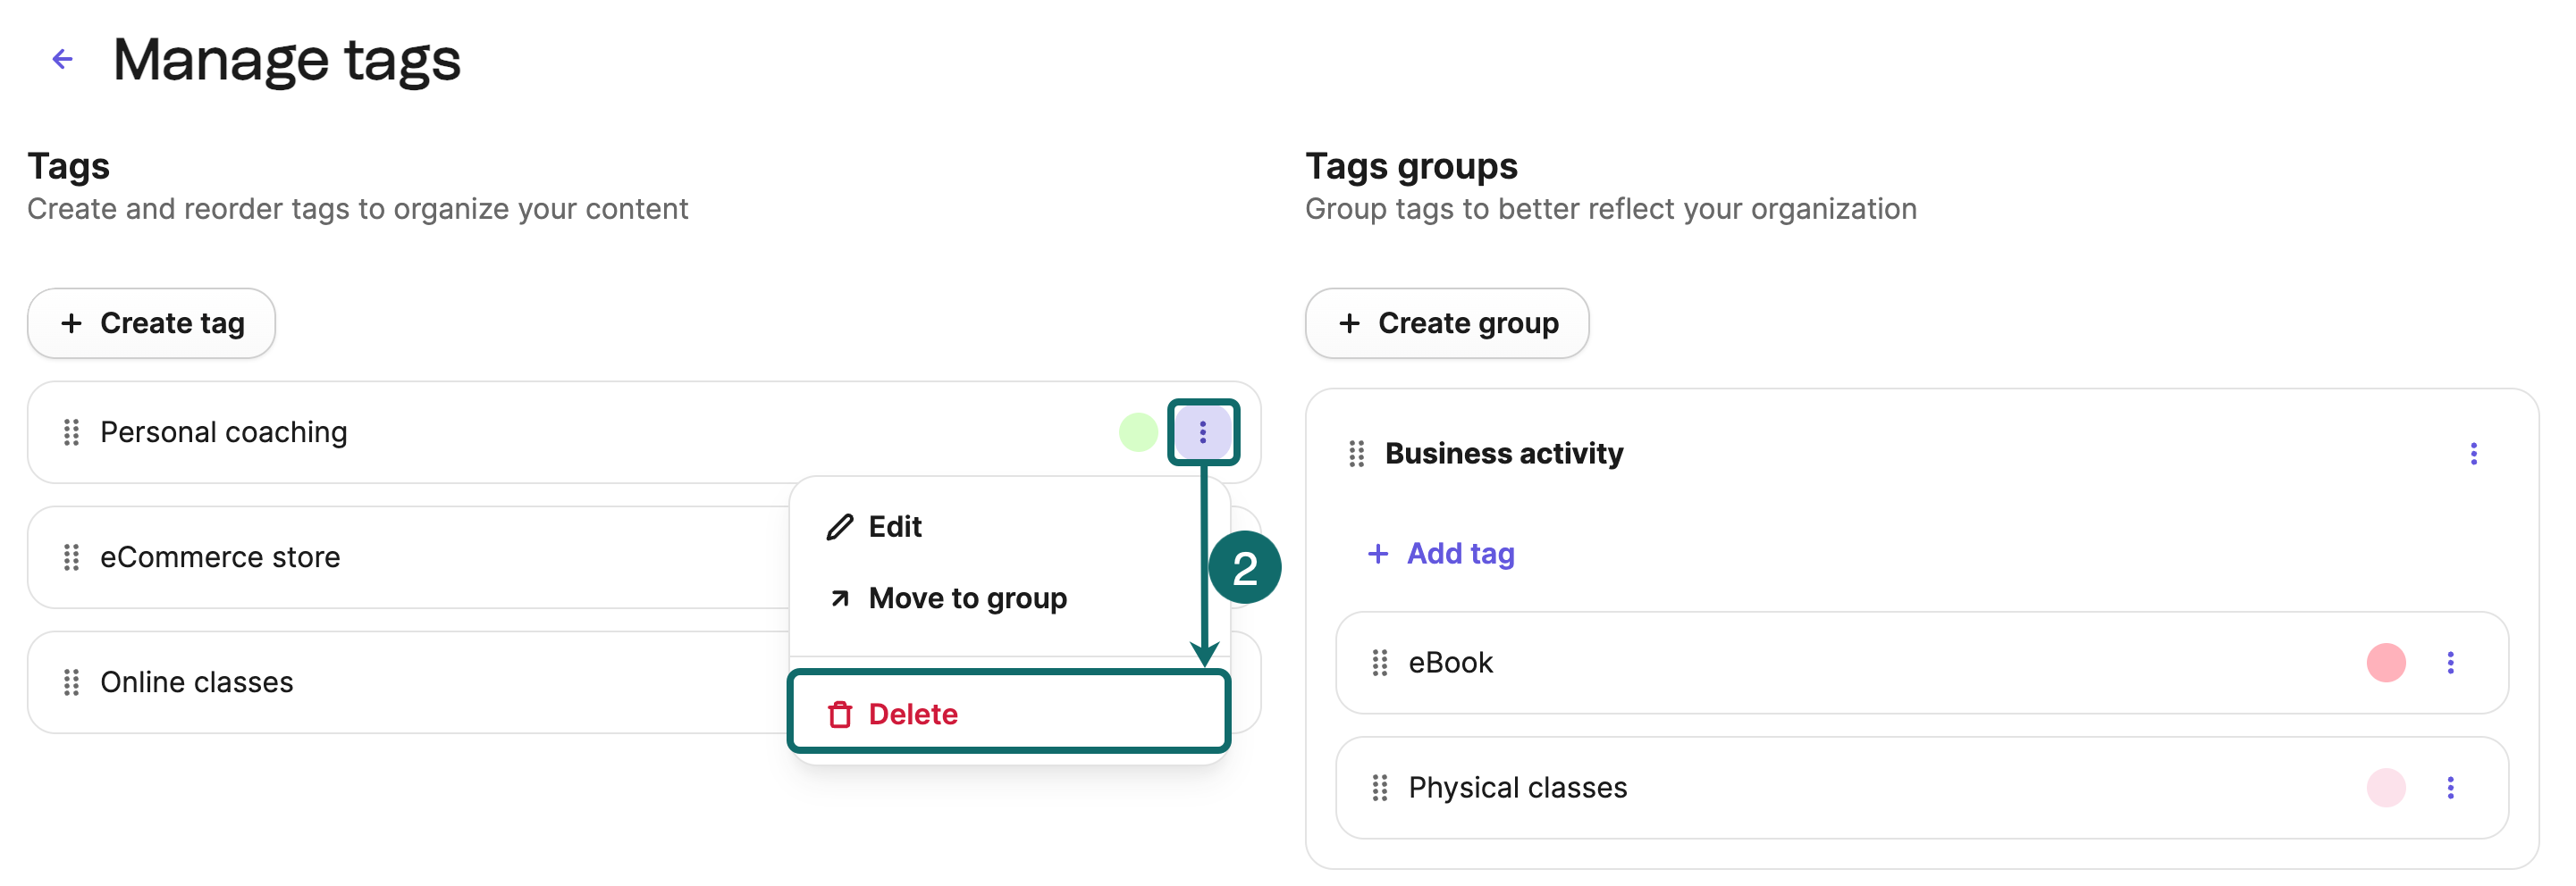Image resolution: width=2576 pixels, height=886 pixels.
Task: Click the red eBook color swatch
Action: (x=2385, y=664)
